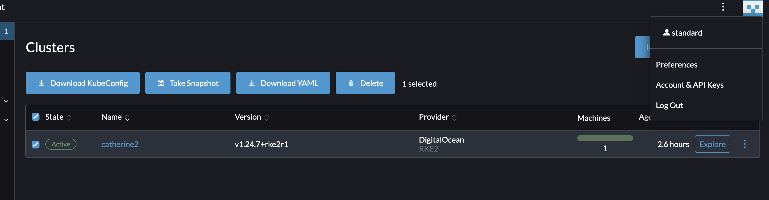
Task: Click the download icon in Download KubeConfig
Action: [x=41, y=83]
